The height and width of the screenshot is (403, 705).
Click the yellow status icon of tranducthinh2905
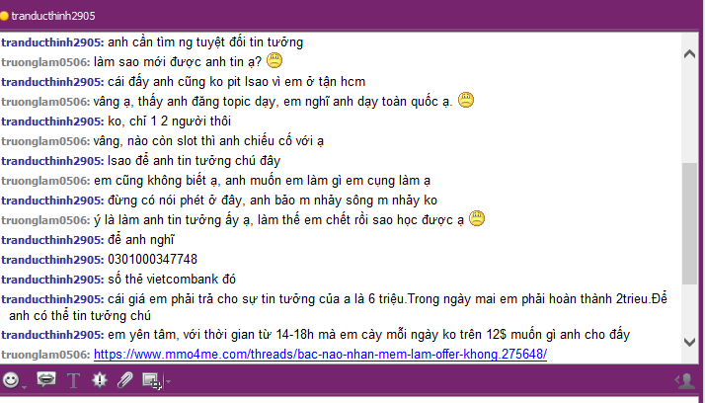(4, 16)
